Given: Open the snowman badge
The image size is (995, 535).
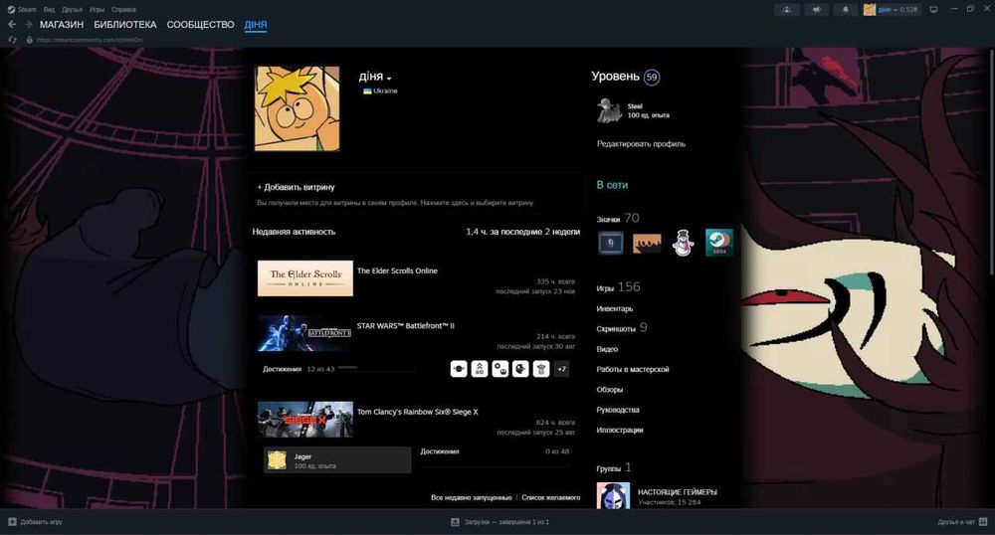Looking at the screenshot, I should [683, 243].
